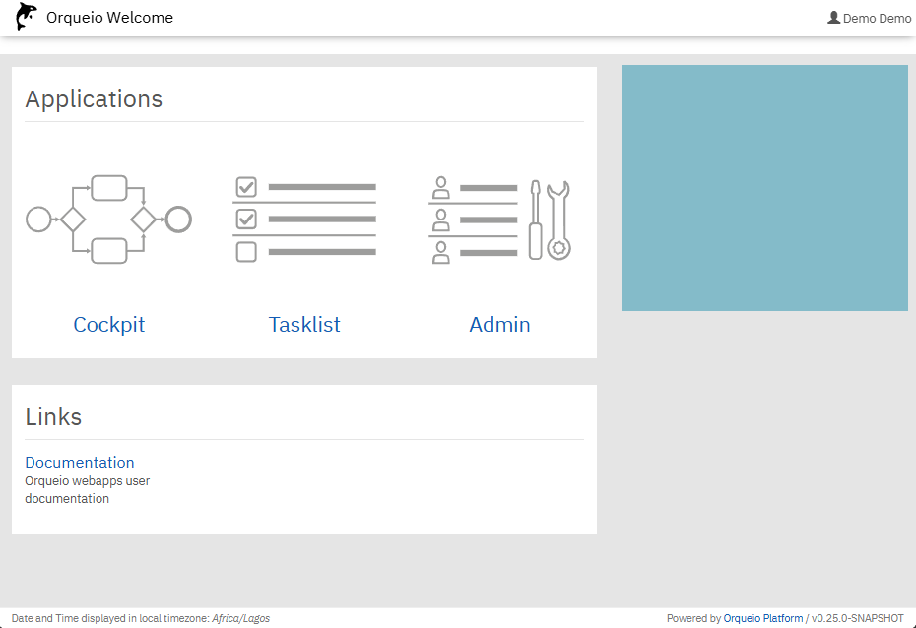Click the blue panel on the right
Viewport: 916px width, 628px height.
click(x=764, y=188)
